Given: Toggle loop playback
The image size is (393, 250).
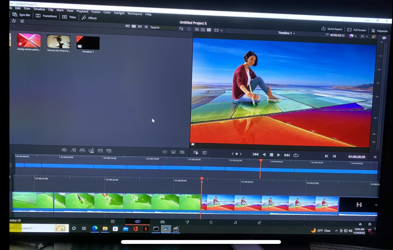Looking at the screenshot, I should click(296, 155).
